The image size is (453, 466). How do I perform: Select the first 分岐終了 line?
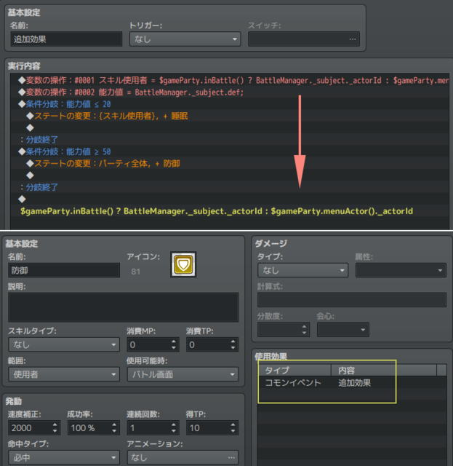click(x=230, y=140)
